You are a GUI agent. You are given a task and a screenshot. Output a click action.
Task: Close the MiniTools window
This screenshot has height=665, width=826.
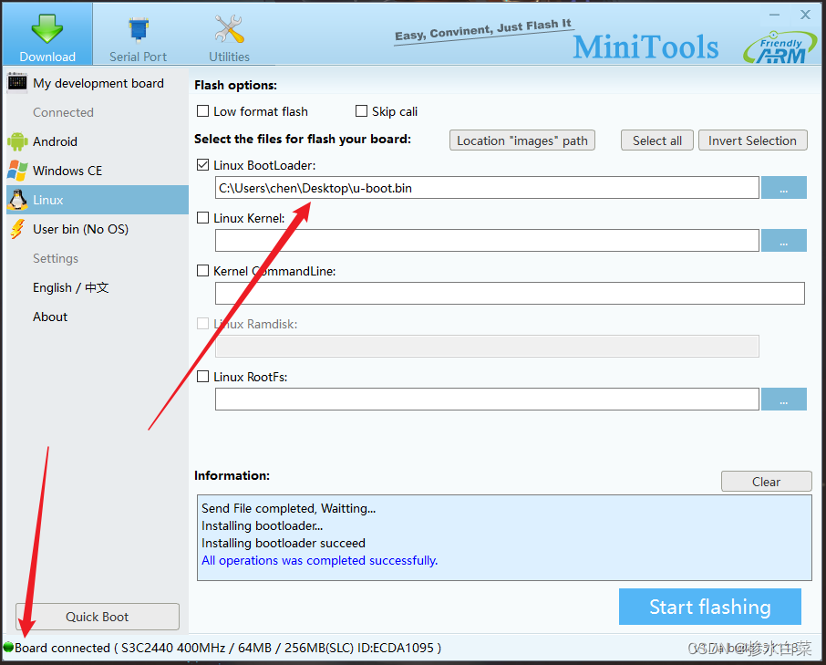(805, 15)
